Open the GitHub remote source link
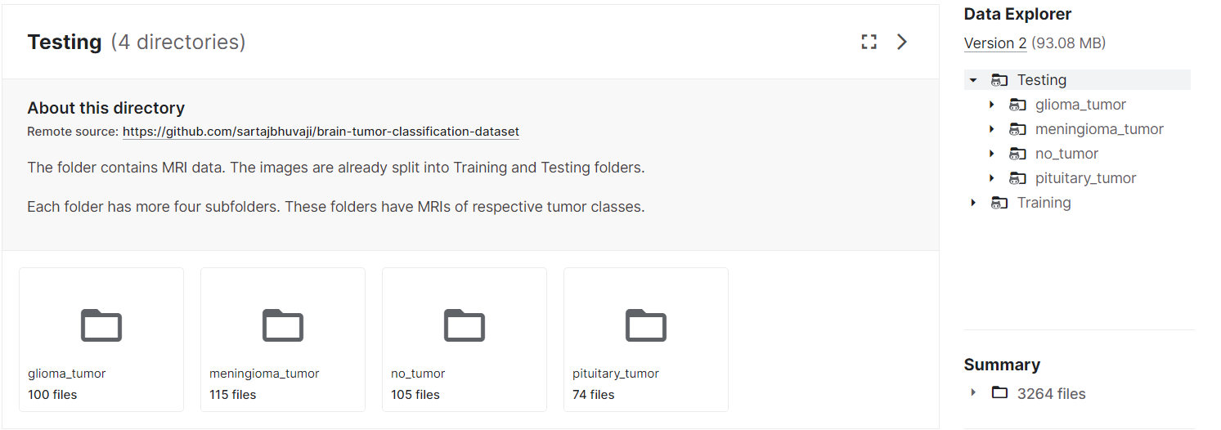1221x430 pixels. pyautogui.click(x=321, y=132)
